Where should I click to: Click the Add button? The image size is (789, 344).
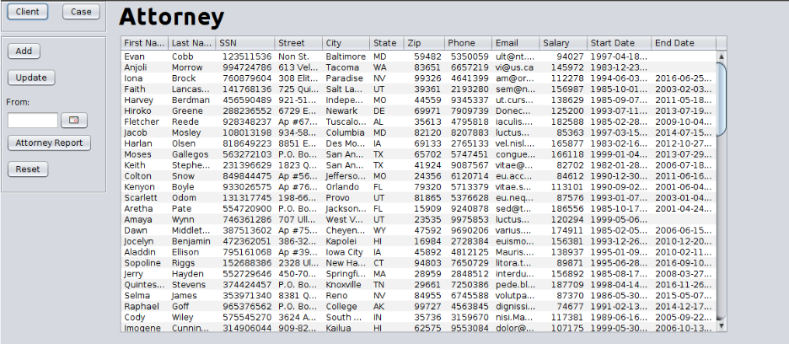(24, 51)
